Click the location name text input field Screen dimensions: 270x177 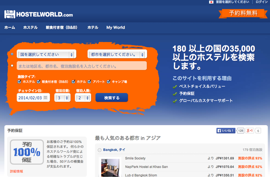click(x=82, y=66)
